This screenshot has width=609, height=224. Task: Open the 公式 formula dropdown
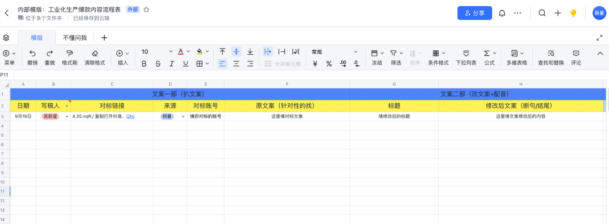point(490,57)
